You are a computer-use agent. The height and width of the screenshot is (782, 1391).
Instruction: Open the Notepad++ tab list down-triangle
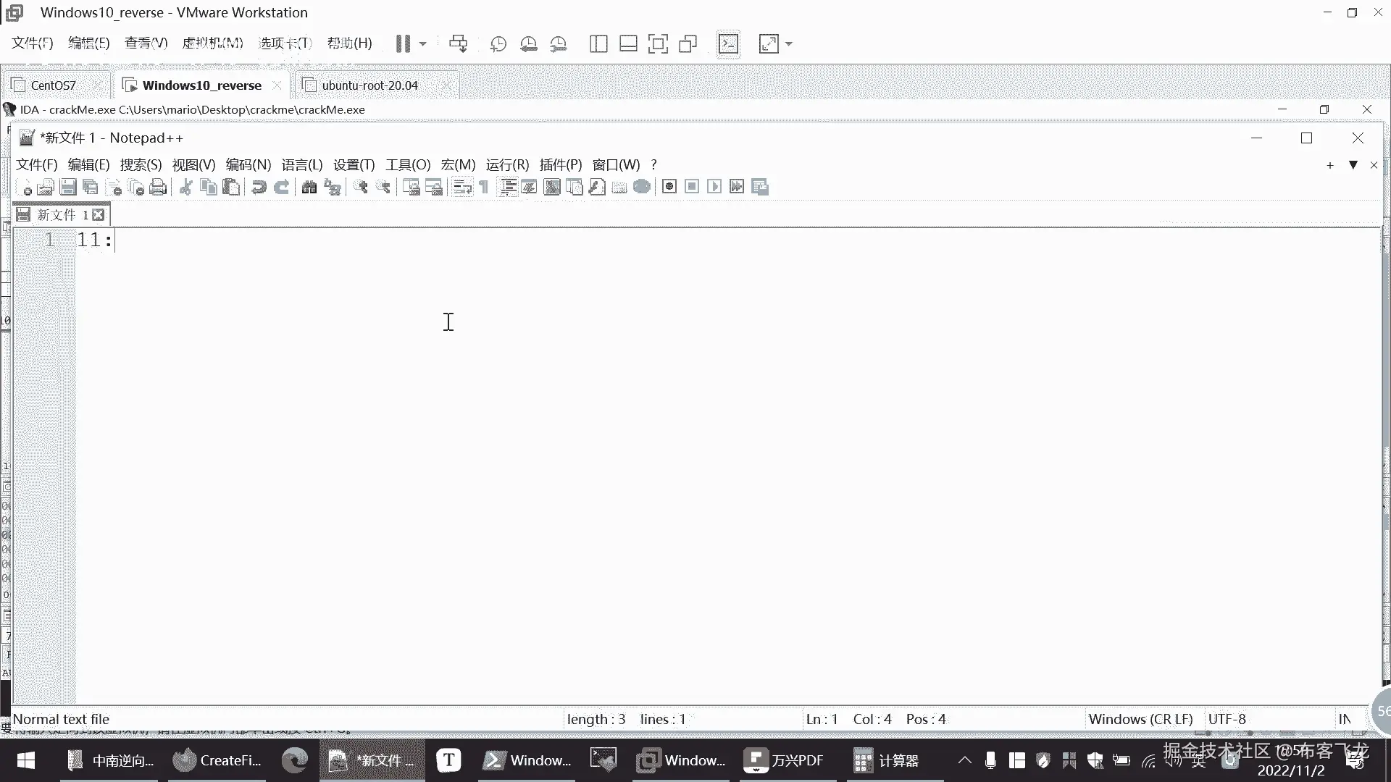click(x=1353, y=165)
